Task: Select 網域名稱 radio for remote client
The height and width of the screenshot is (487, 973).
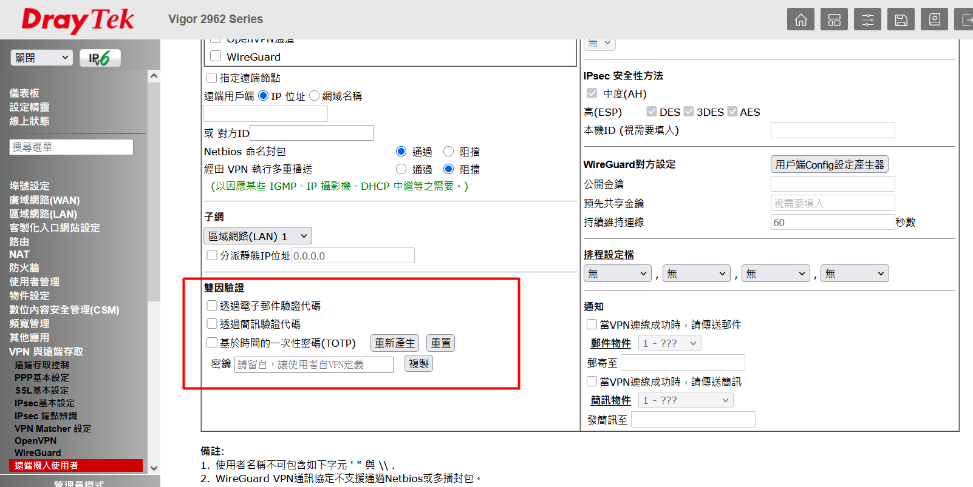Action: [314, 96]
